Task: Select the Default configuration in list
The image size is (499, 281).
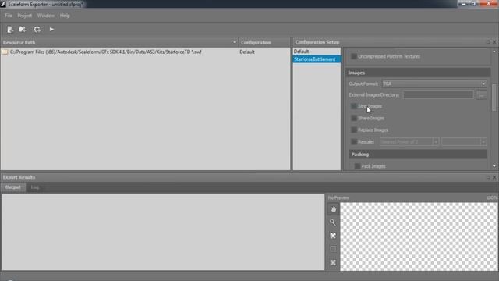Action: point(317,52)
